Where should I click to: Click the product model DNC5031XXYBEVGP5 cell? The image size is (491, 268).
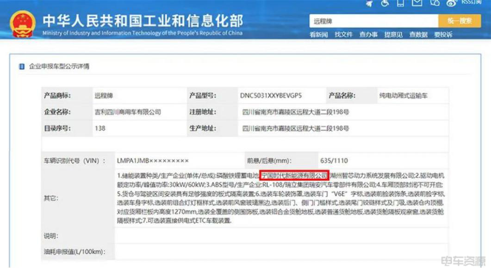271,96
